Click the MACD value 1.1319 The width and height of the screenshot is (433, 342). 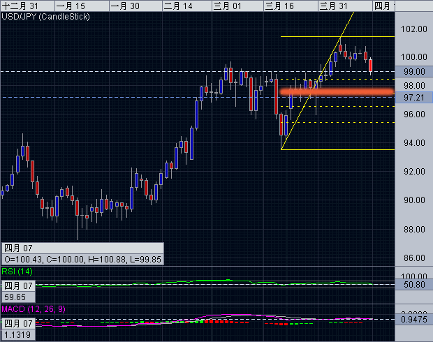pos(18,335)
